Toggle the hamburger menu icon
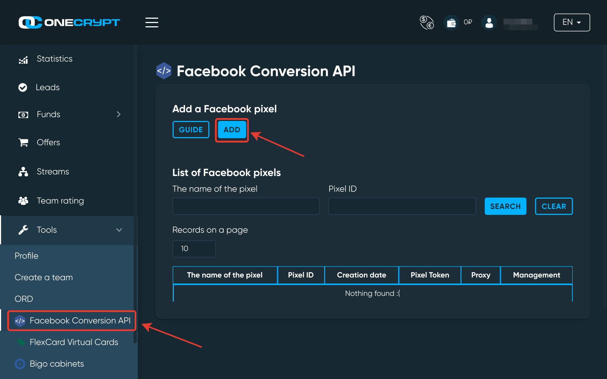 [152, 22]
